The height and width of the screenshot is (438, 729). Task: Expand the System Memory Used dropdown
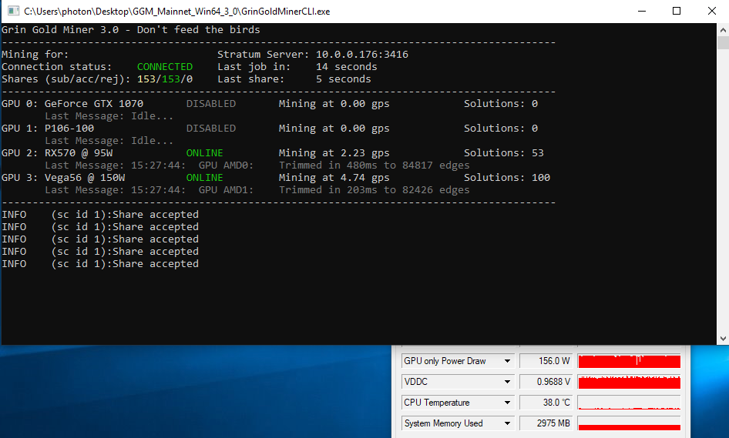coord(507,423)
